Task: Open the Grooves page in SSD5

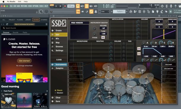Action: click(x=59, y=46)
